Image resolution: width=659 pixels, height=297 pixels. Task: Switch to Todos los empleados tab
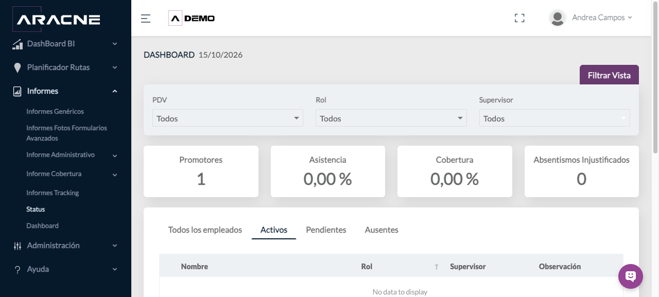(x=205, y=230)
